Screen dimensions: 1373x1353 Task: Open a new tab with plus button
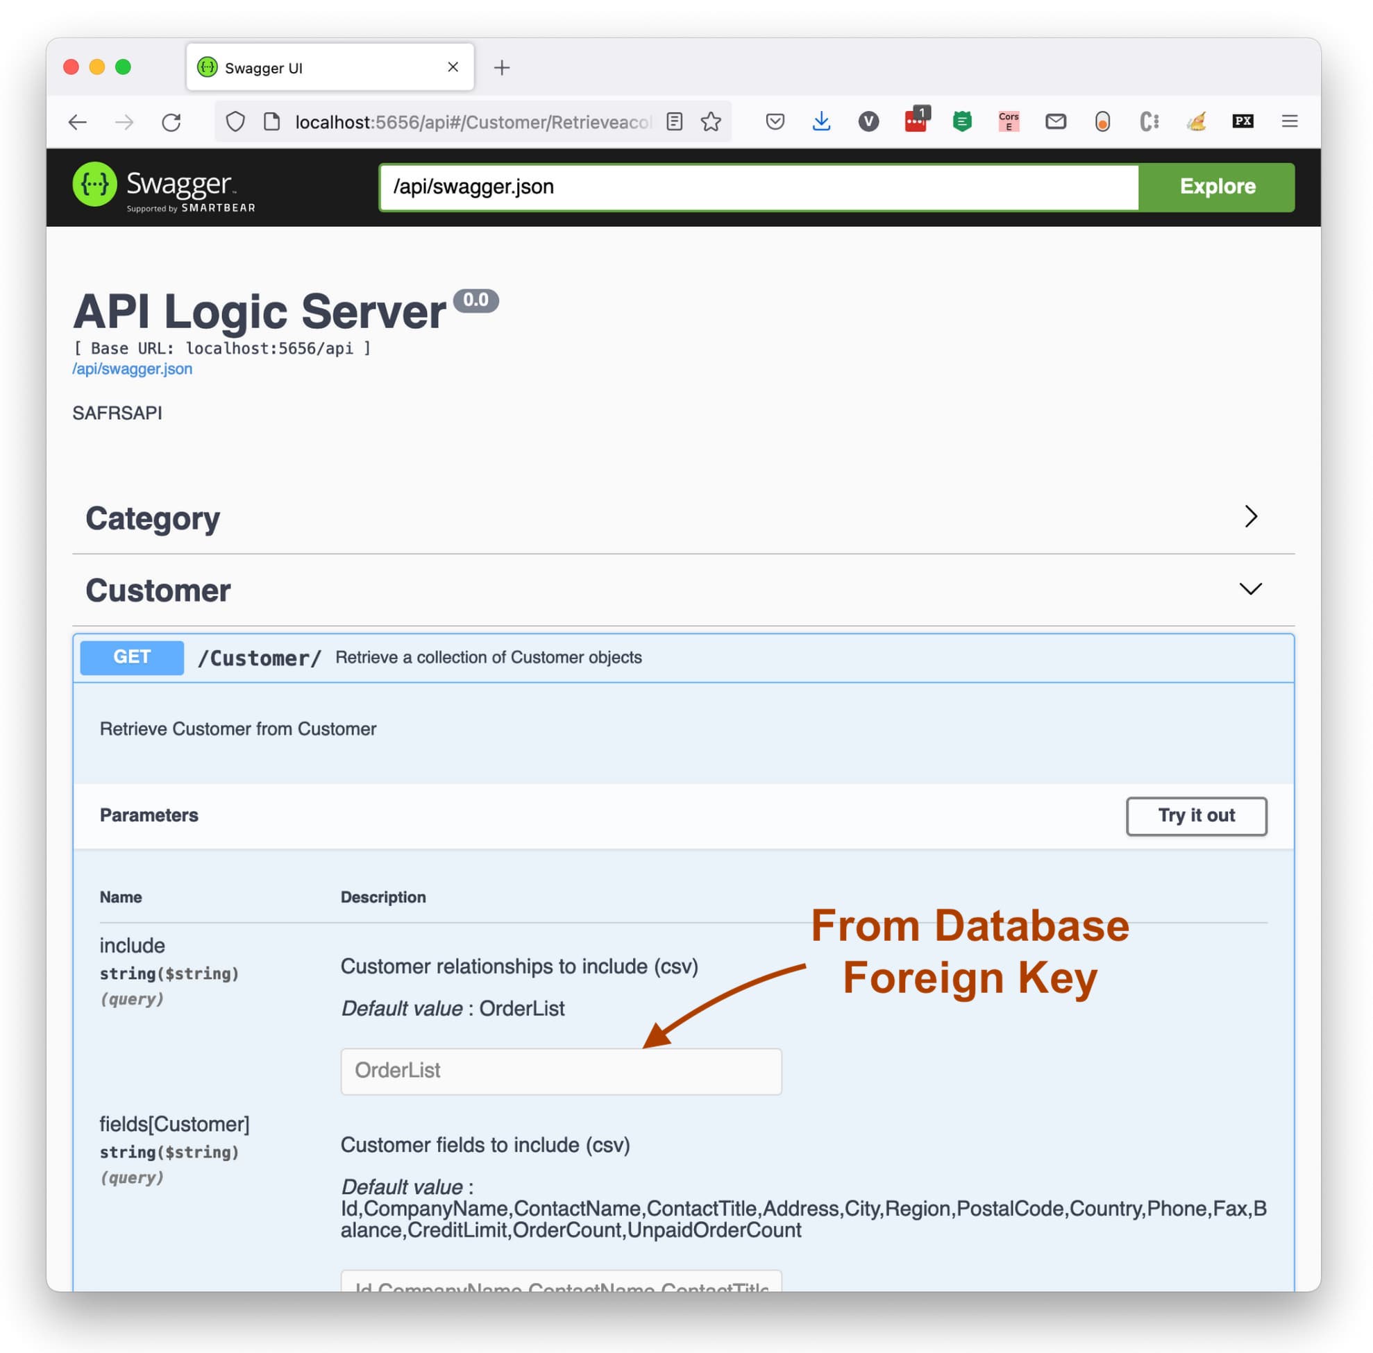[502, 67]
